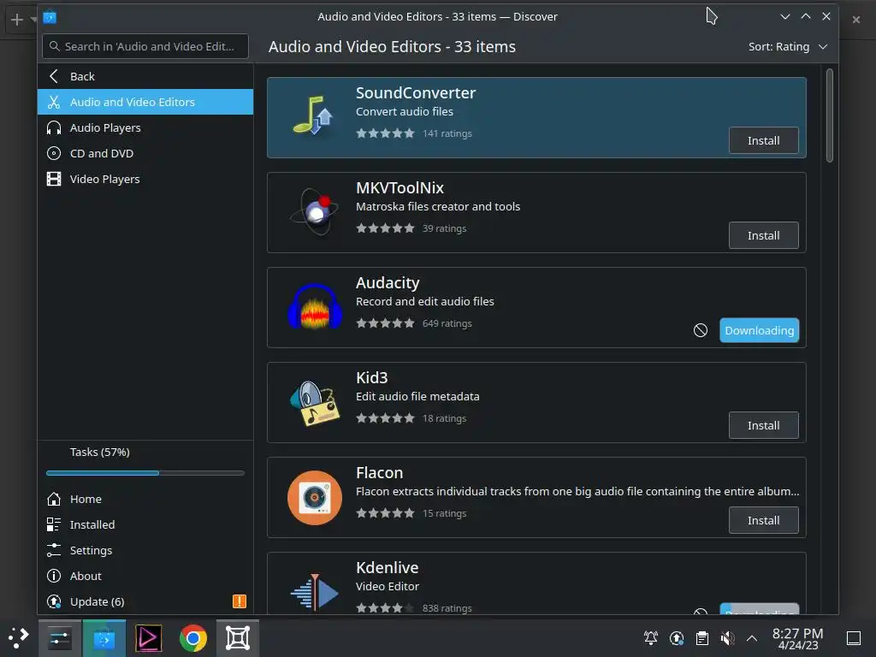876x657 pixels.
Task: Click the Update warning badge icon
Action: click(240, 601)
